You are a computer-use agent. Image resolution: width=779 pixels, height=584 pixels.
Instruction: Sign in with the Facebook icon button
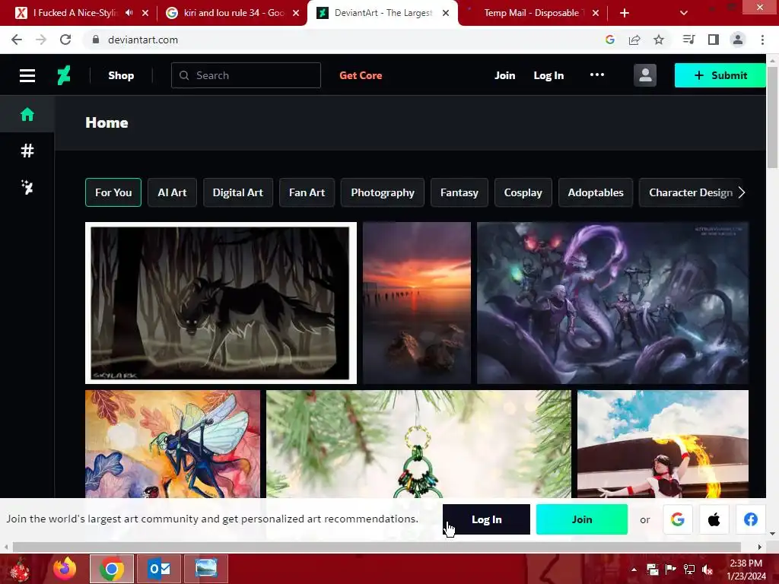point(751,519)
